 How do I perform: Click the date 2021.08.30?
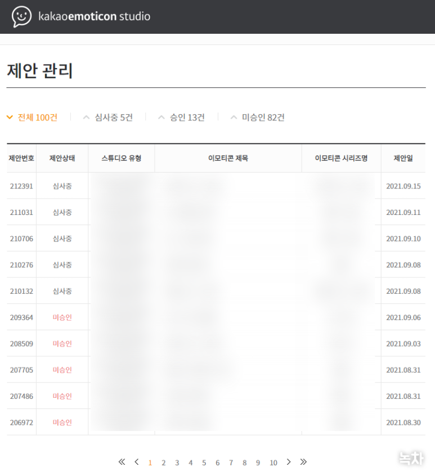[403, 423]
